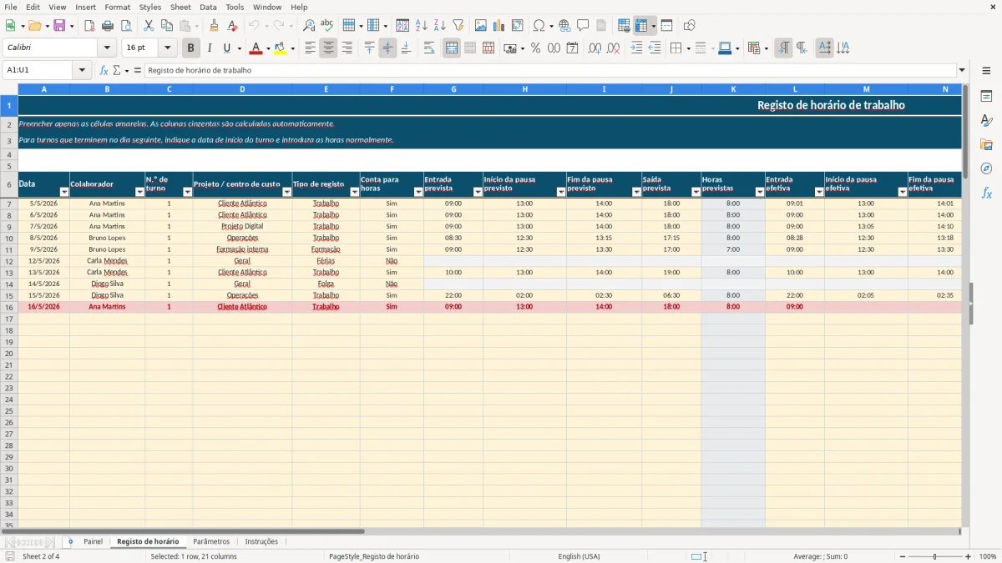Click Format as Percent icon
1002x563 pixels.
click(536, 48)
